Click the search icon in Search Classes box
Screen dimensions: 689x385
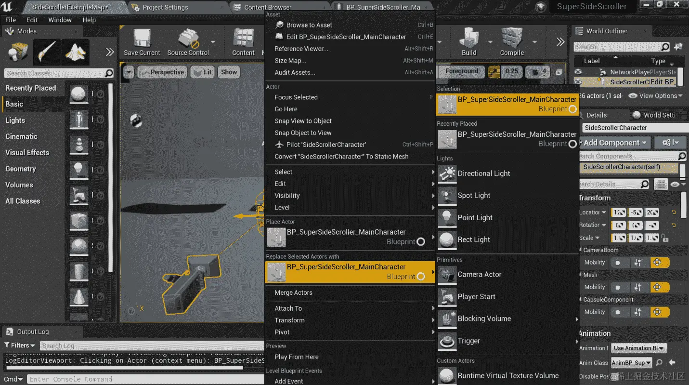point(109,73)
